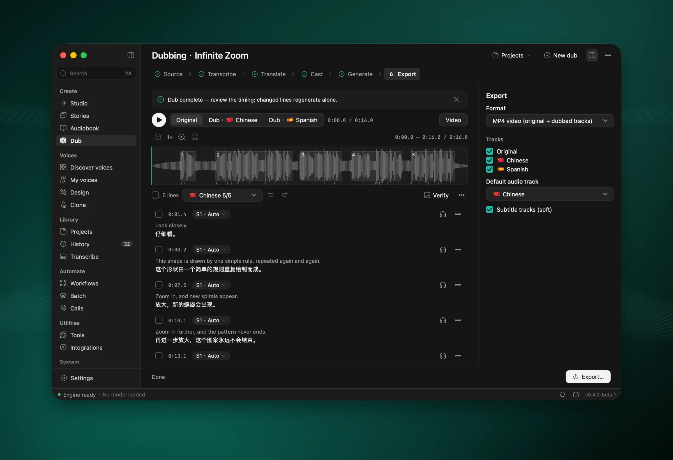The width and height of the screenshot is (673, 460).
Task: Click the Export... button
Action: click(588, 377)
